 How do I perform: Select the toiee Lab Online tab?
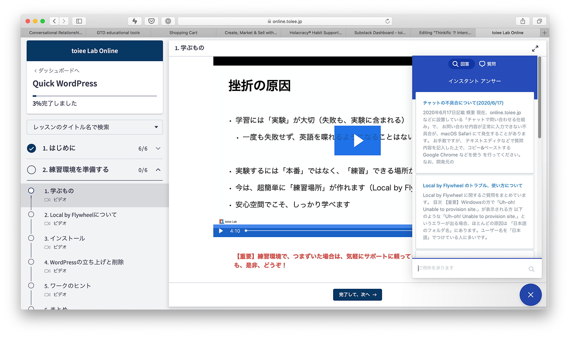tap(508, 33)
